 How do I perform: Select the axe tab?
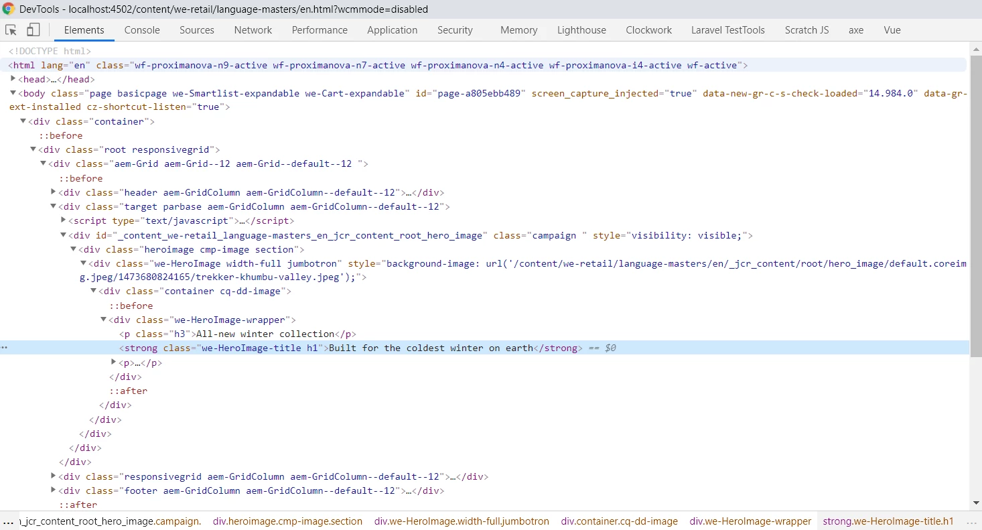pos(856,30)
